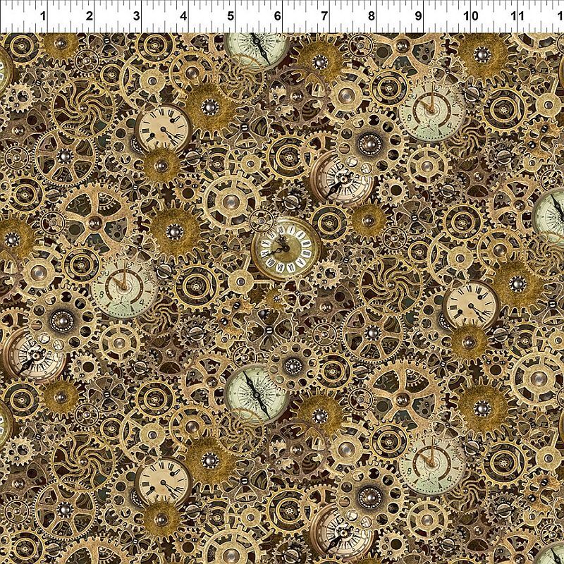The image size is (564, 564).
Task: Select the greenish clock nearest the ruler's 9
Action: click(432, 109)
